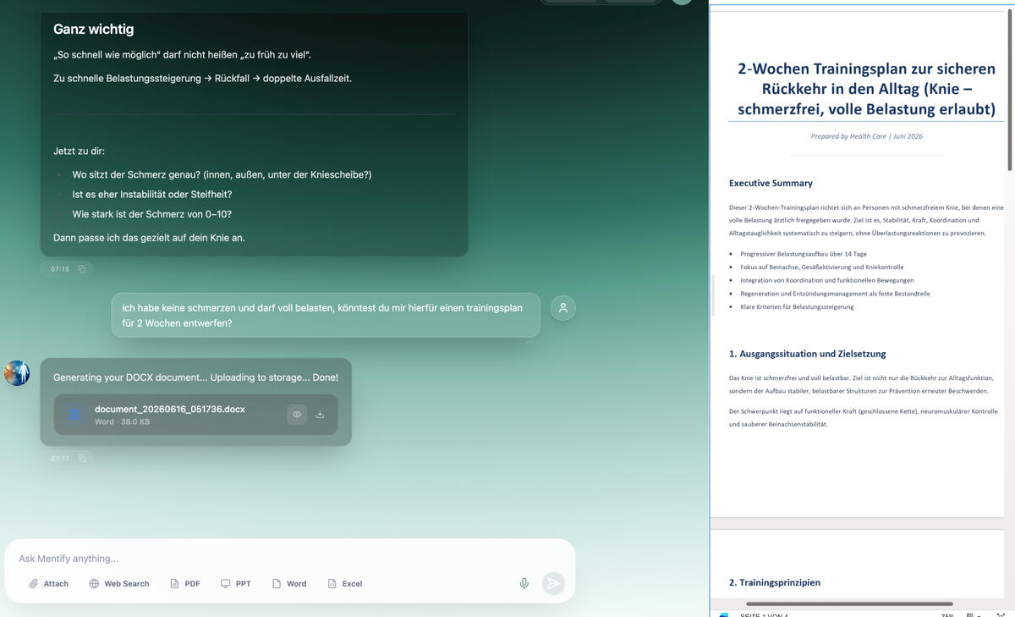
Task: Send the message with the arrow button
Action: 553,583
